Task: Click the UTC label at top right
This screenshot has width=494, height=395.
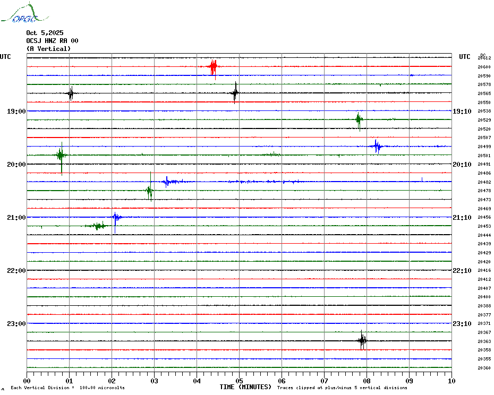Action: (465, 57)
